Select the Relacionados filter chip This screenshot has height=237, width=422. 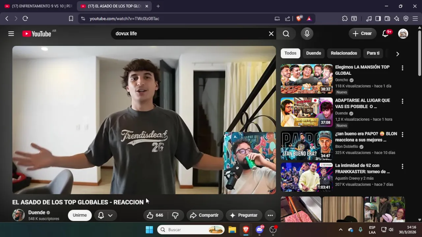(344, 53)
